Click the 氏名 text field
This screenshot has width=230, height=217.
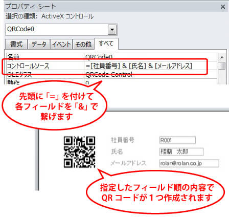click(x=181, y=151)
